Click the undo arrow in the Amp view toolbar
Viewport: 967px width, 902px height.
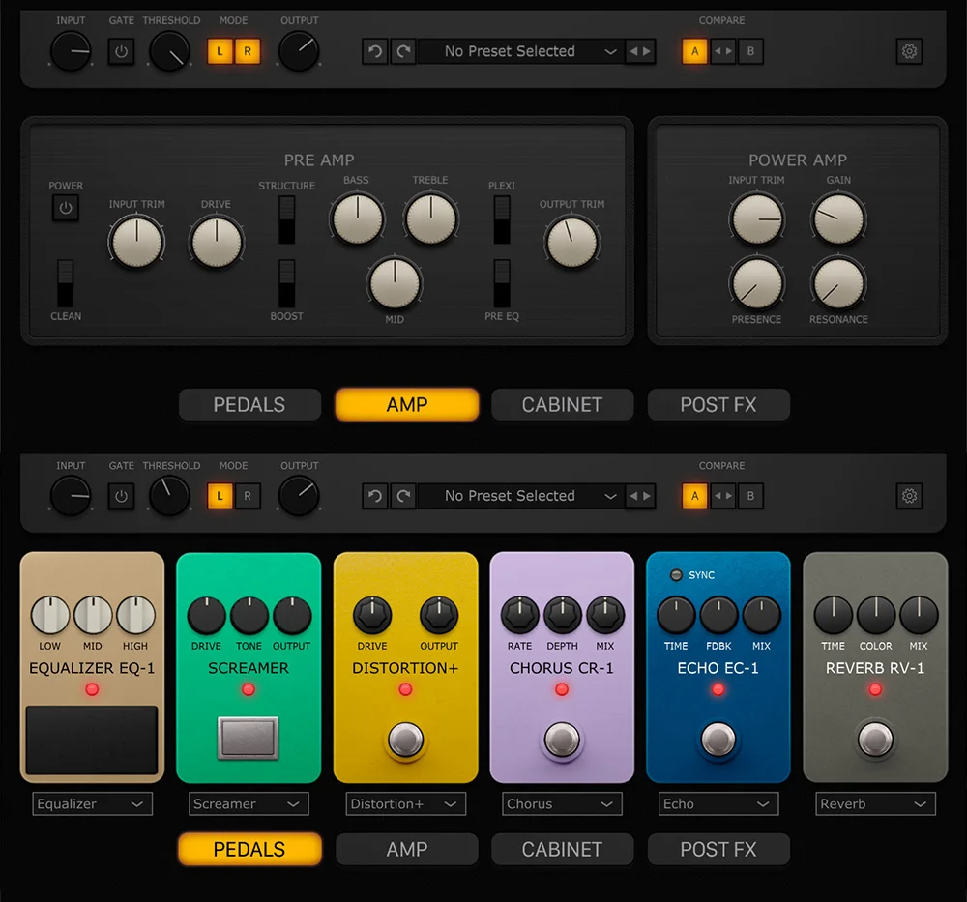(x=375, y=51)
